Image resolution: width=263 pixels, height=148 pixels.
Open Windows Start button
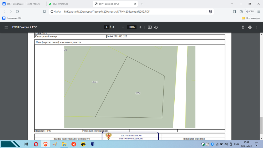pyautogui.click(x=11, y=144)
